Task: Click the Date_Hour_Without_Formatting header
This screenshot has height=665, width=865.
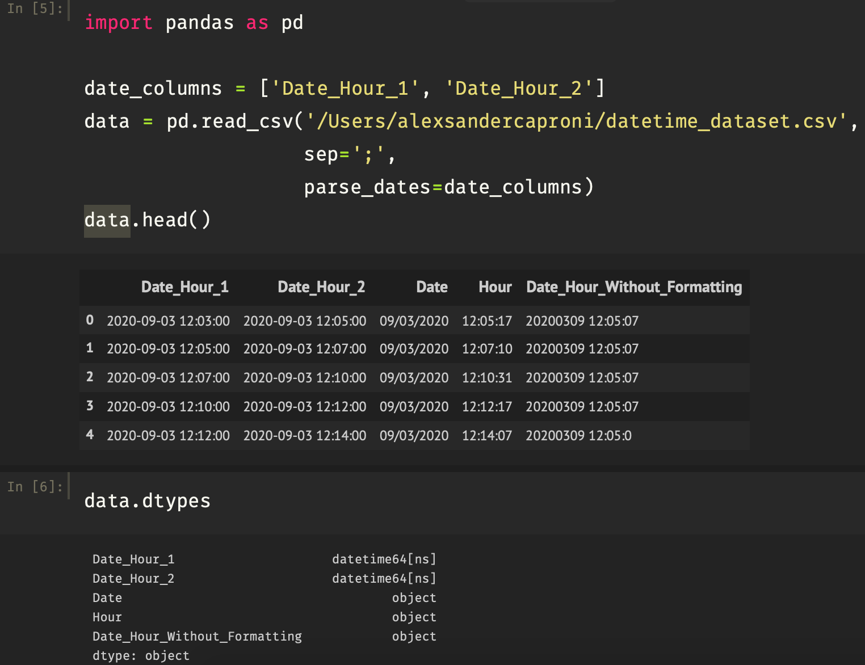Action: pos(634,287)
